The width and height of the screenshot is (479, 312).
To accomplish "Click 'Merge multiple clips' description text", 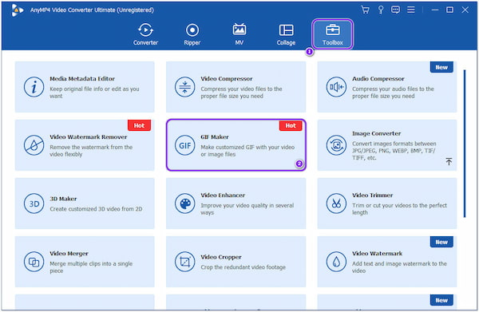I will [91, 267].
